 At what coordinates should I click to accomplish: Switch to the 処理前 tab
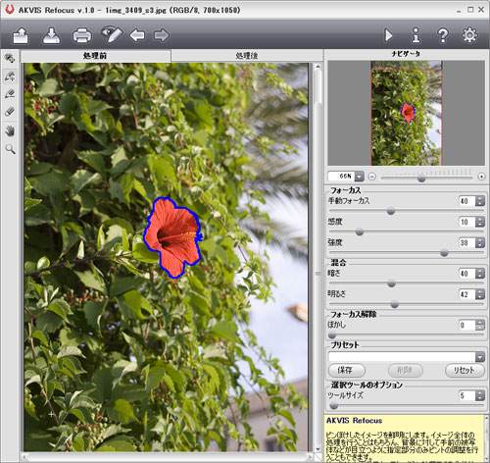[95, 56]
